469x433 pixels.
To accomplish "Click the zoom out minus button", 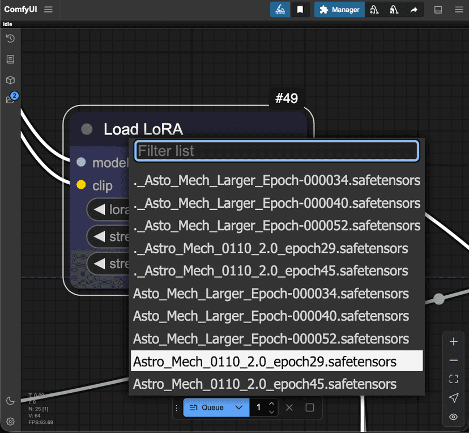I will click(x=453, y=360).
